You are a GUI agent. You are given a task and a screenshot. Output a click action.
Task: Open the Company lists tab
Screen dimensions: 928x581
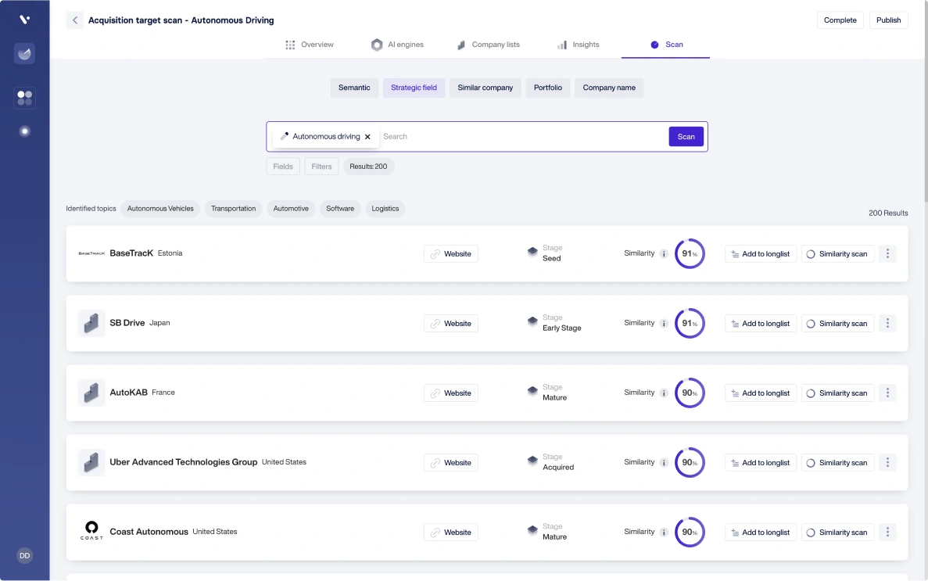(489, 45)
